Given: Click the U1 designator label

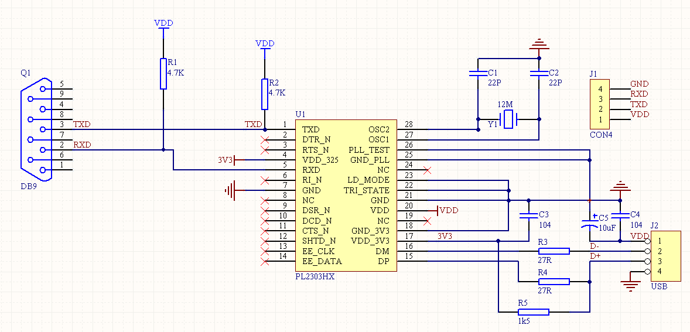Looking at the screenshot, I should tap(300, 114).
